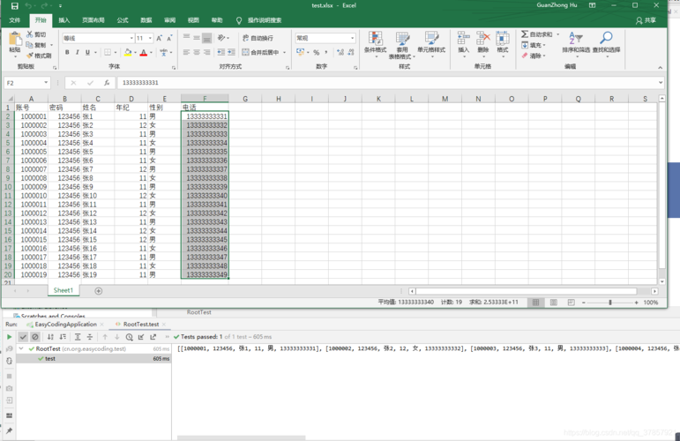Switch to the Formulas ribbon tab
Viewport: 680px width, 441px height.
coord(123,20)
